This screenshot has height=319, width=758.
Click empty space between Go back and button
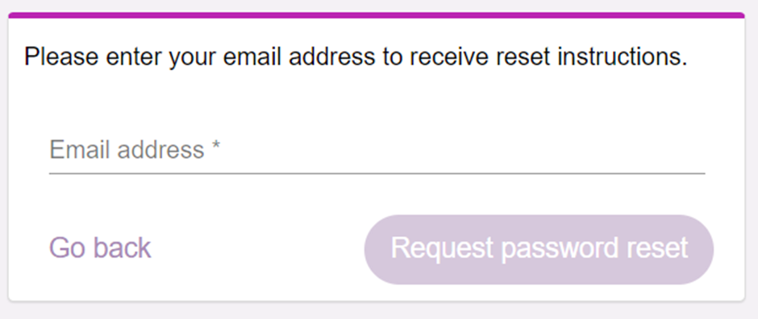[x=256, y=249]
